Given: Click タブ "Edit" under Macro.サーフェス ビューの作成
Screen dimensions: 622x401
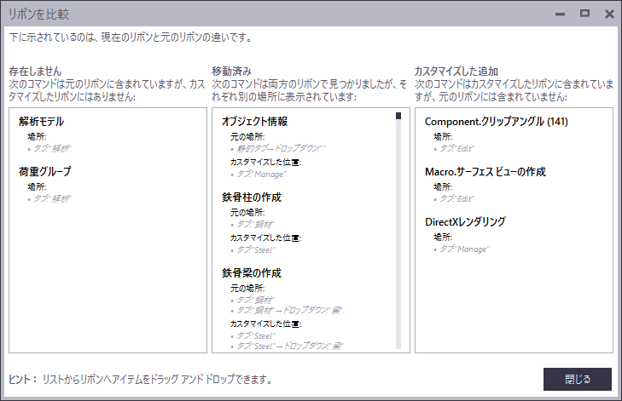Looking at the screenshot, I should pyautogui.click(x=457, y=198).
